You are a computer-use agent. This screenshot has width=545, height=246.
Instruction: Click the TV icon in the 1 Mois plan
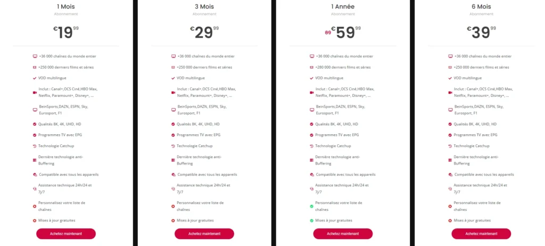click(35, 56)
